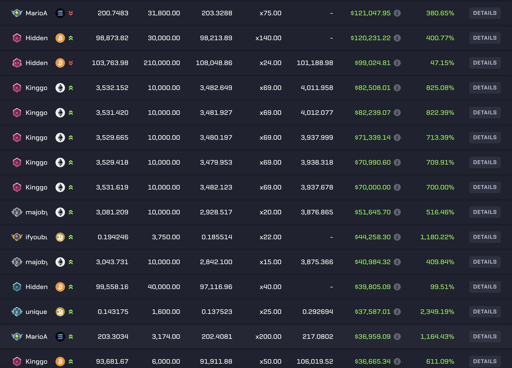Screen dimensions: 512x368
Task: Select the profit value $99,024.81
Action: [x=372, y=63]
